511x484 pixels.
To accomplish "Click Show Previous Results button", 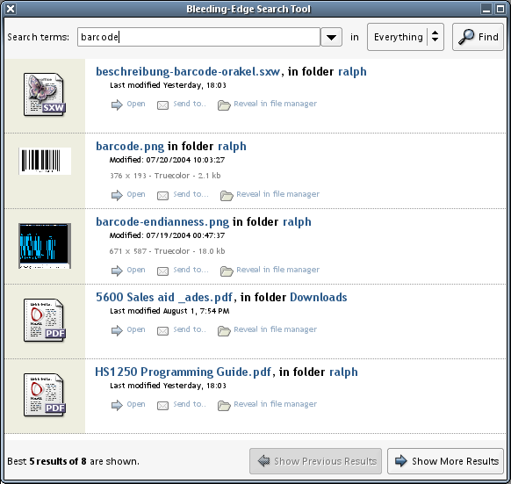I will coord(315,461).
